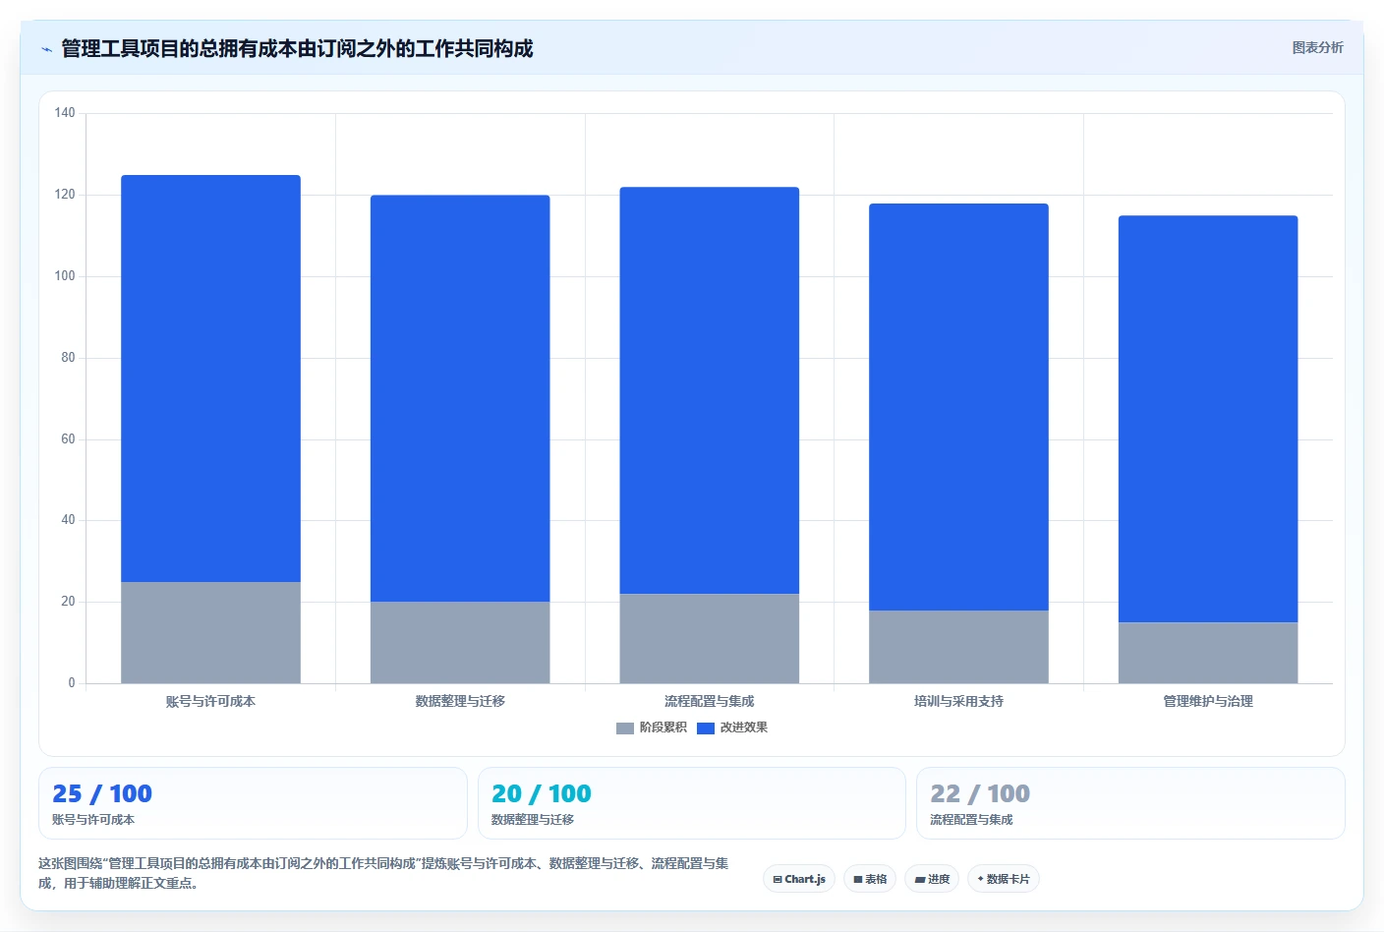
Task: Click the y-axis value 120
Action: click(65, 195)
